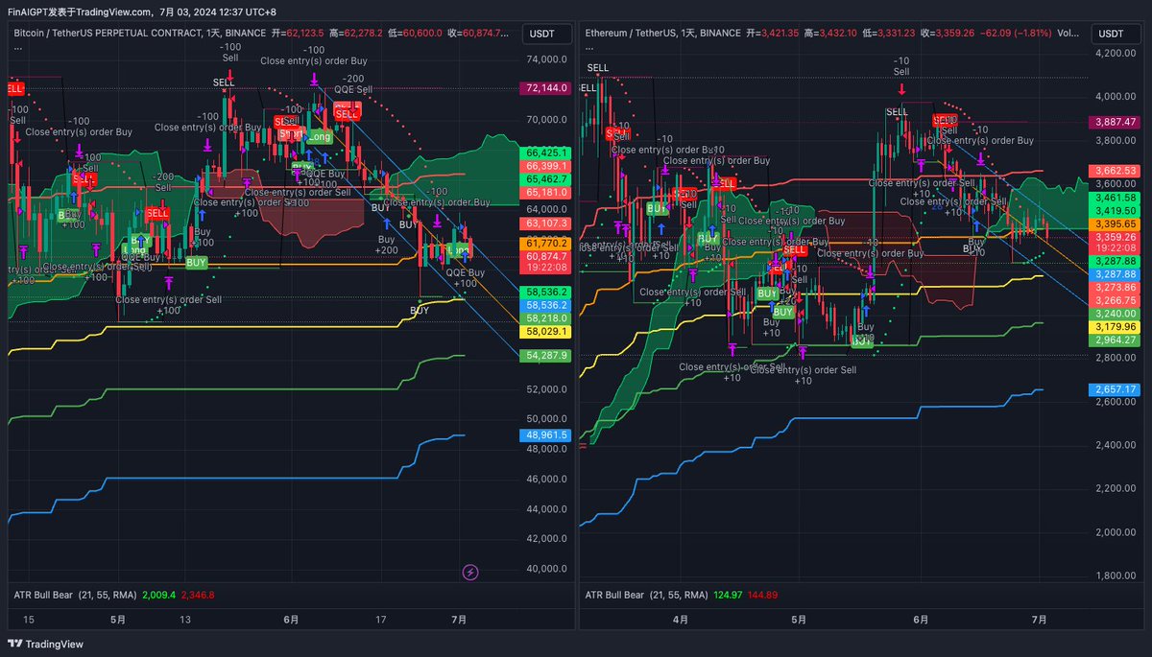
Task: Click the 3,240.00 green price label
Action: tap(1114, 314)
